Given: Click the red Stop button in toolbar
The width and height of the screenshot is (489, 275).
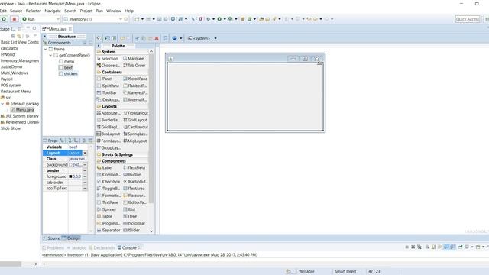Looking at the screenshot, I should 14,19.
